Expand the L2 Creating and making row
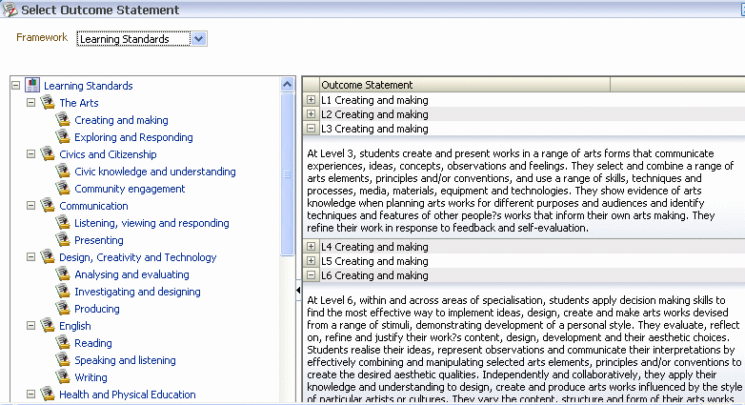 coord(311,114)
